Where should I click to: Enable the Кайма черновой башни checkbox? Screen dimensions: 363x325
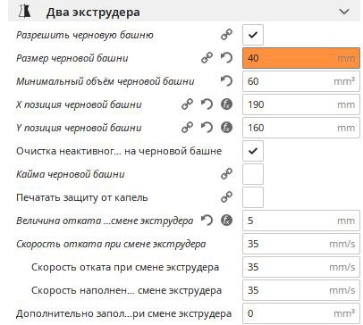point(253,174)
